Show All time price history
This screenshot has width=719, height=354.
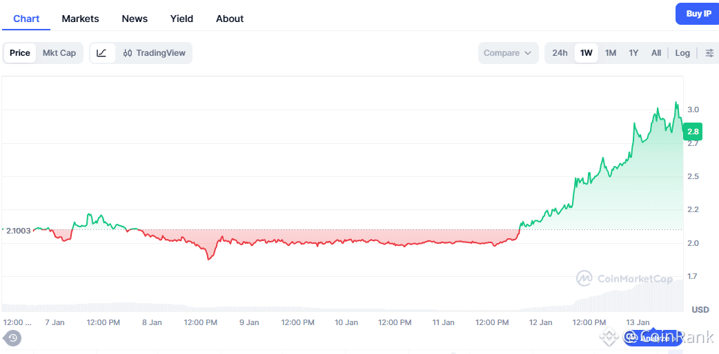[656, 53]
